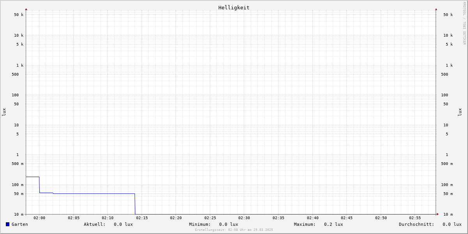Click the "02:45" time axis label
This screenshot has width=468, height=234.
point(347,218)
